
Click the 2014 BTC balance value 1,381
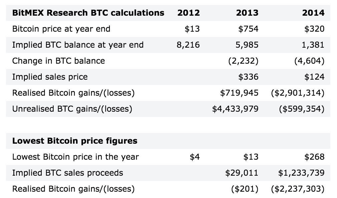pos(313,45)
